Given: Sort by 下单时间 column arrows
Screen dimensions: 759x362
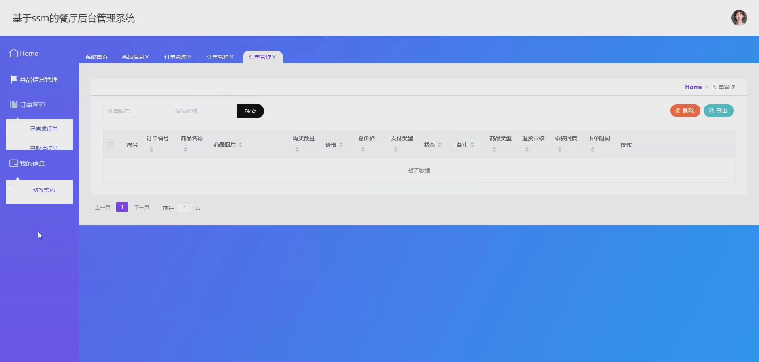Looking at the screenshot, I should click(x=593, y=149).
